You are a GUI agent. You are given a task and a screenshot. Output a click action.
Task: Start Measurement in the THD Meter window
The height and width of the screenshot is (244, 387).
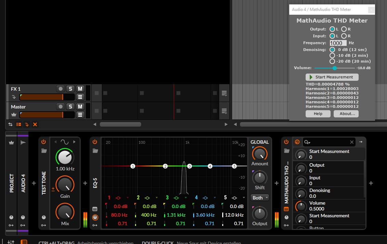point(332,77)
